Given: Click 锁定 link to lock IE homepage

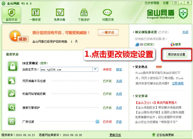Looking at the screenshot, I should tap(119, 69).
